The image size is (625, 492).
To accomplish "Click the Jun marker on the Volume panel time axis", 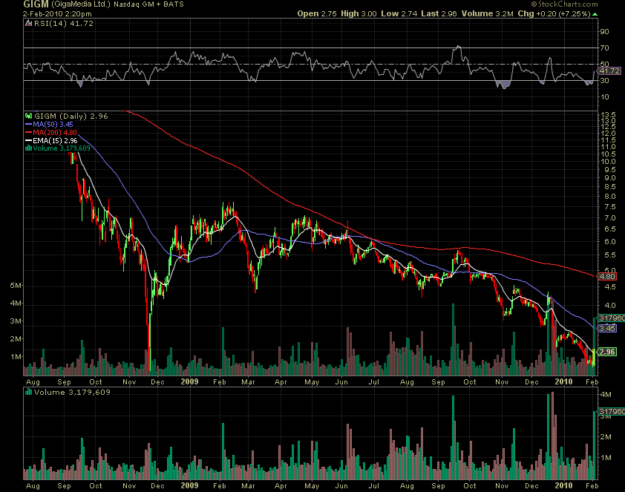I will point(341,485).
